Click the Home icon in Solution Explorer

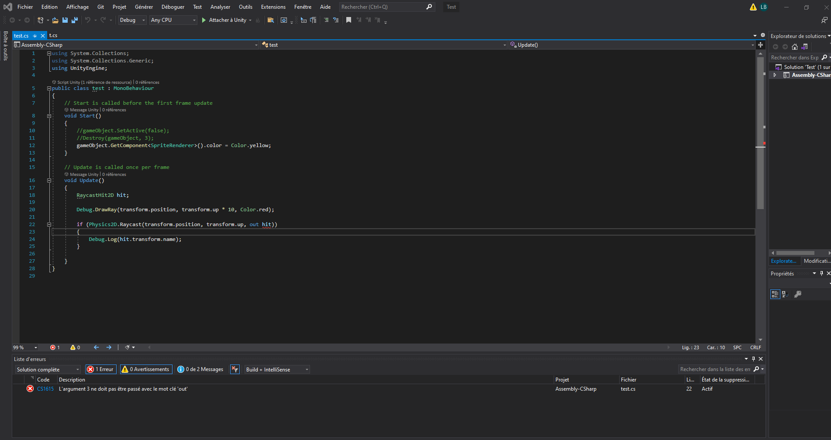[795, 47]
